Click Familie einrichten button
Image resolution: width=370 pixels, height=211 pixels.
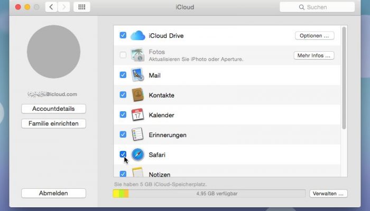[x=53, y=123]
